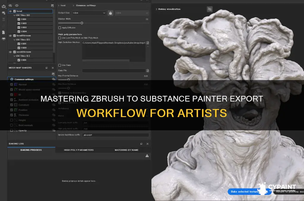Image resolution: width=304 pixels, height=201 pixels.
Task: Click the Ignore backfaces suffix input field
Action: (x=115, y=135)
